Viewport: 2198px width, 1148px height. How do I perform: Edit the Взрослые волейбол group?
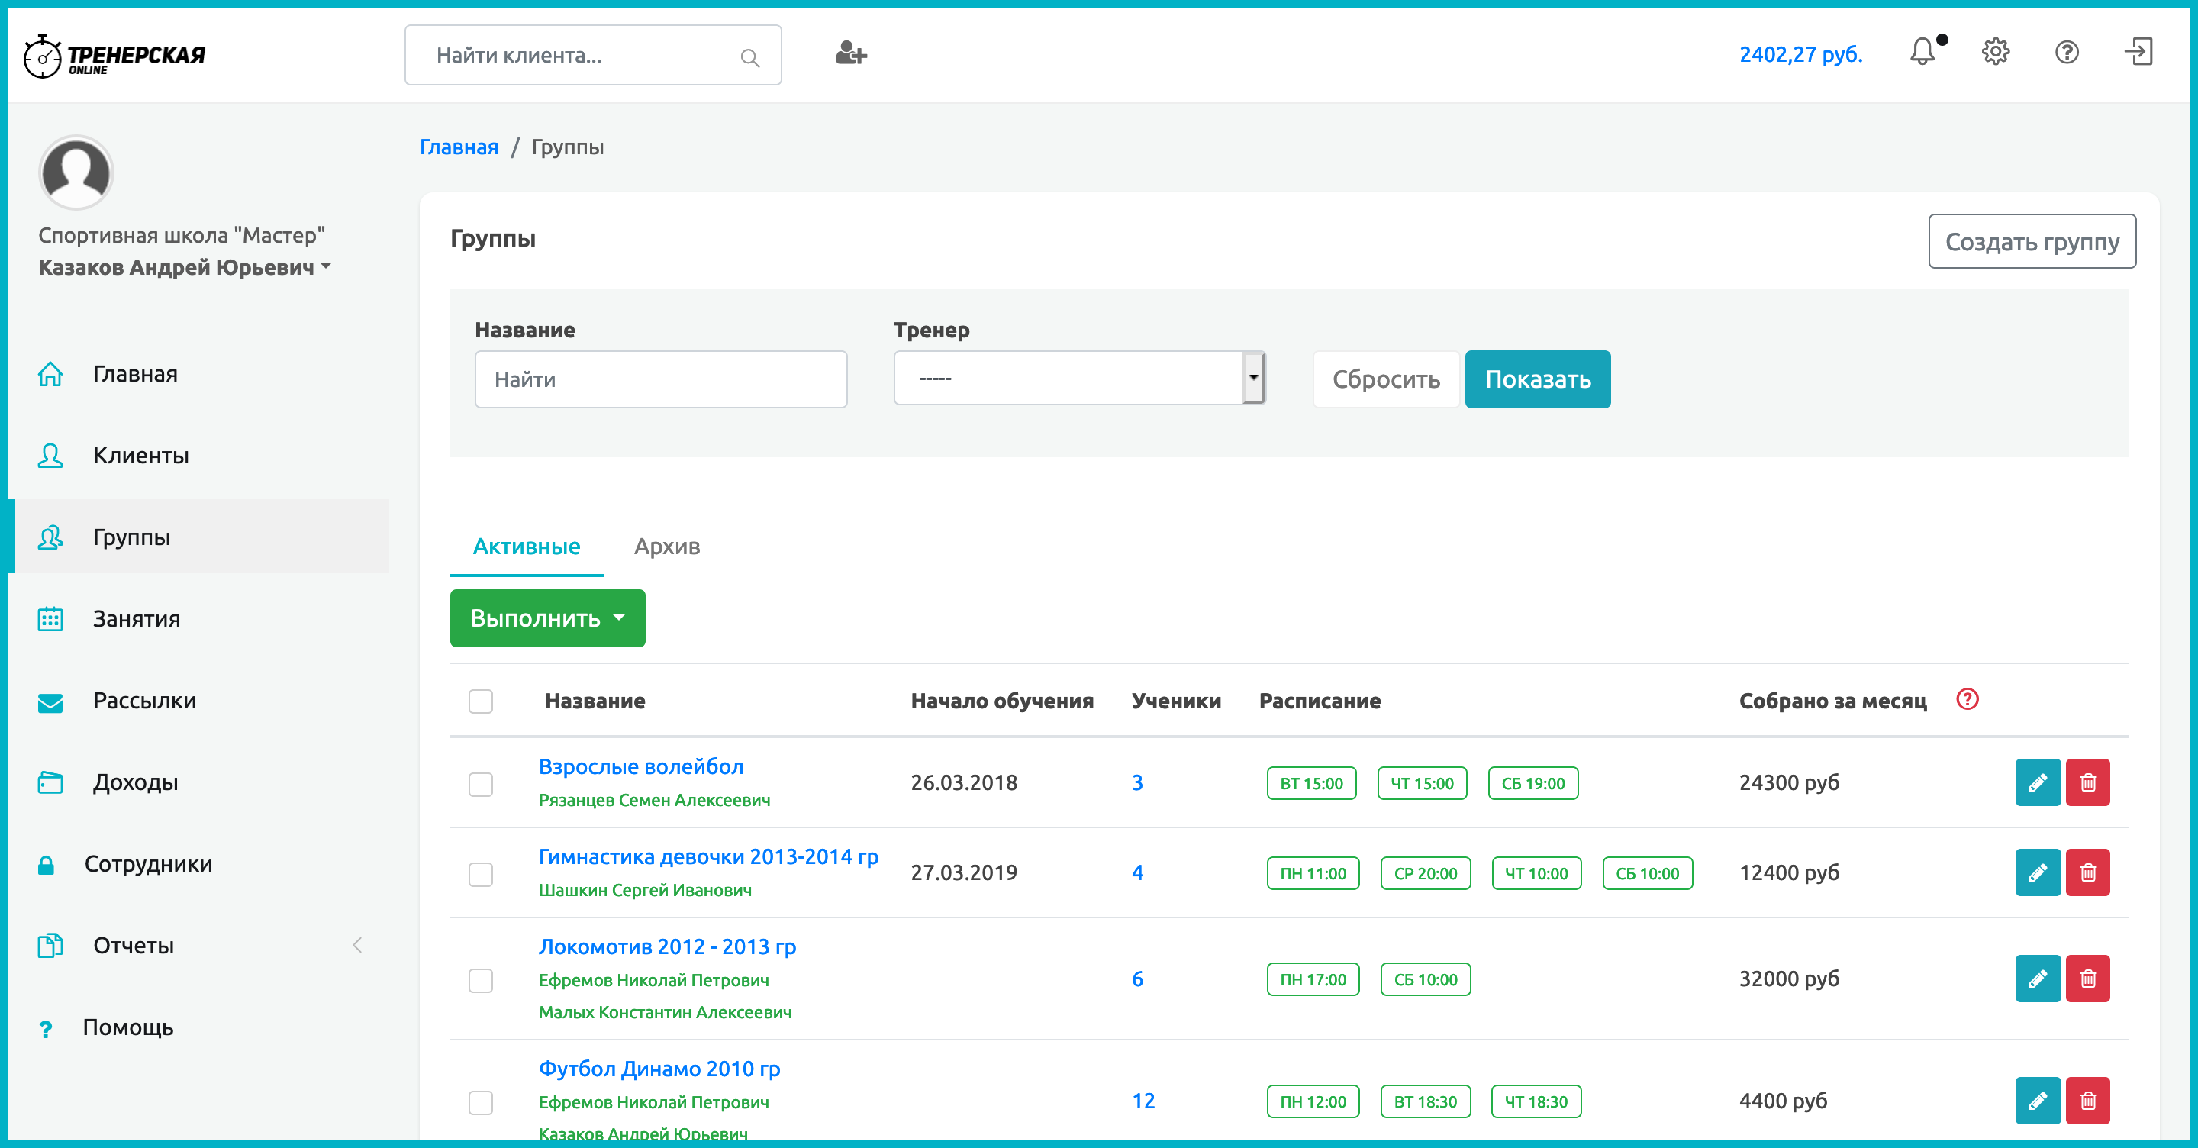(2037, 782)
